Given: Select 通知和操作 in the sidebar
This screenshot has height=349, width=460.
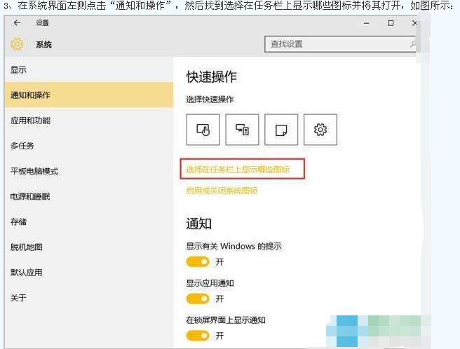Looking at the screenshot, I should pyautogui.click(x=89, y=95).
